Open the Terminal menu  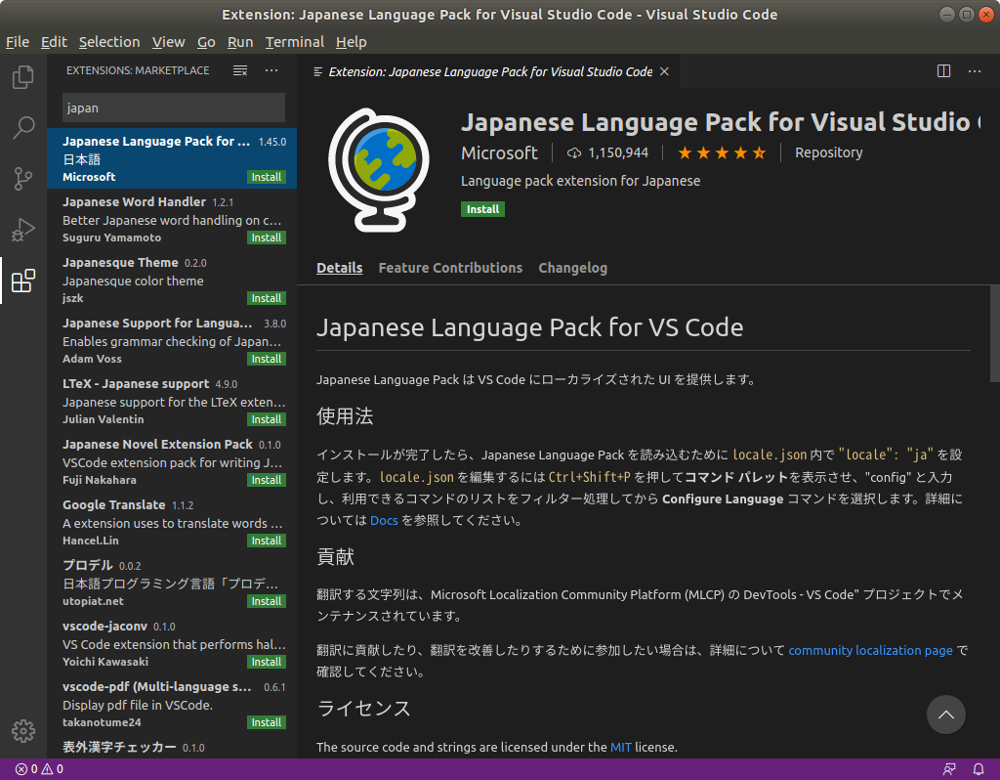click(295, 42)
